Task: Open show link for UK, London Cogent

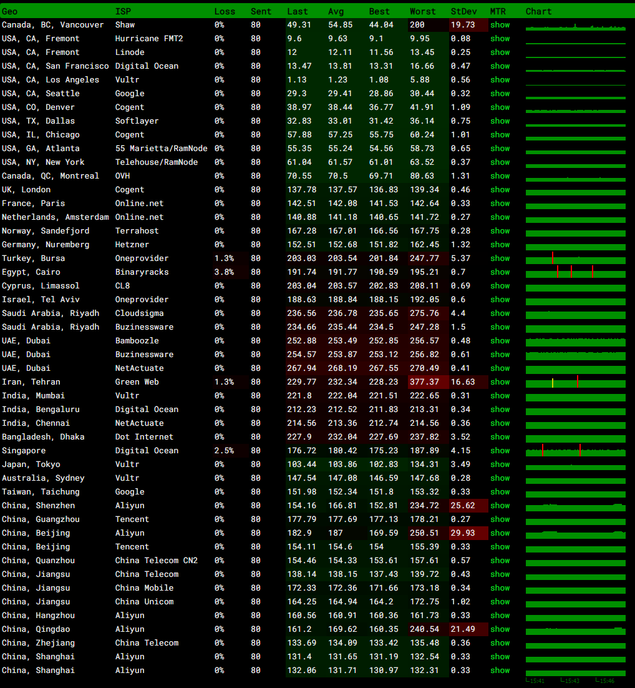Action: pyautogui.click(x=500, y=190)
